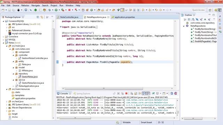This screenshot has width=223, height=125.
Task: Switch to NotaController.java editor tab
Action: click(x=69, y=17)
